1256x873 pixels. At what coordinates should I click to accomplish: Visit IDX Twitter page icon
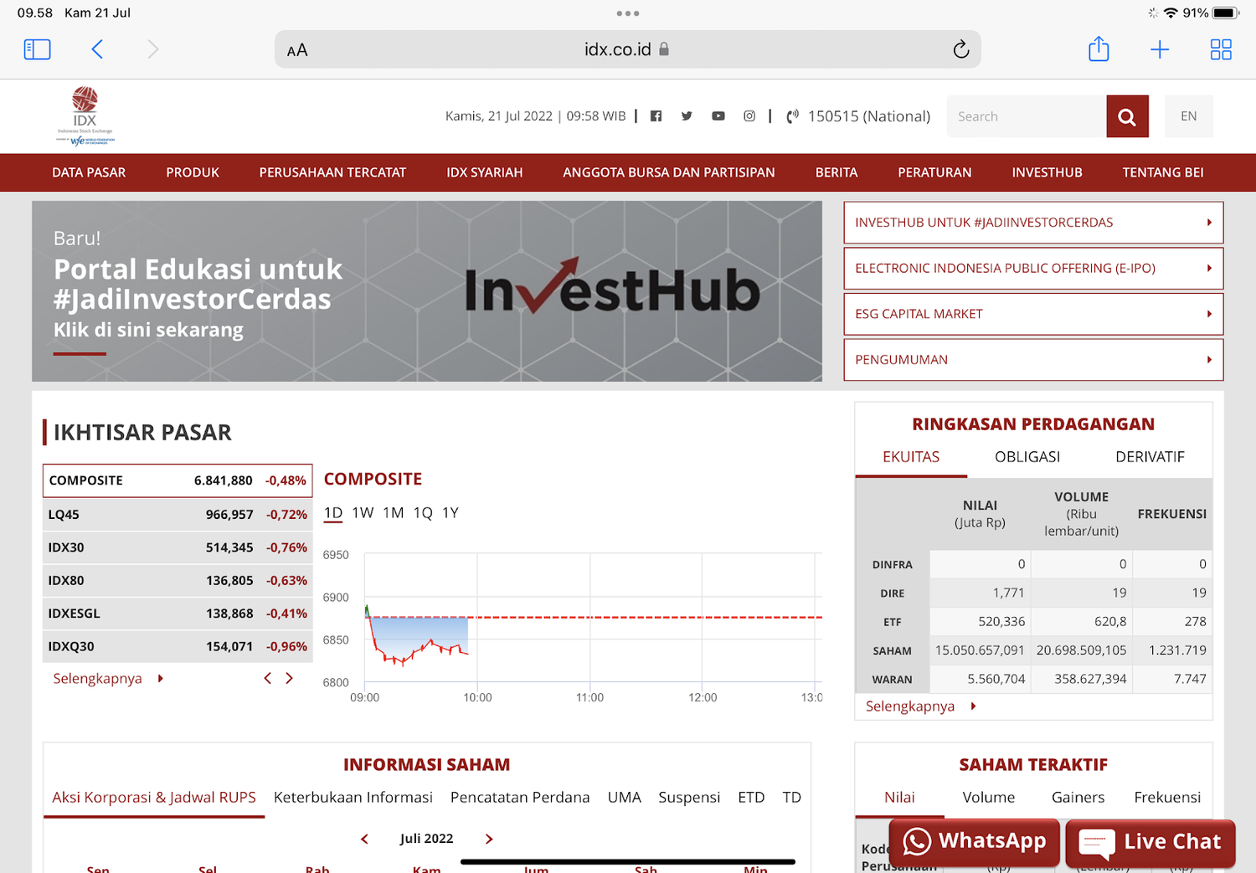687,116
